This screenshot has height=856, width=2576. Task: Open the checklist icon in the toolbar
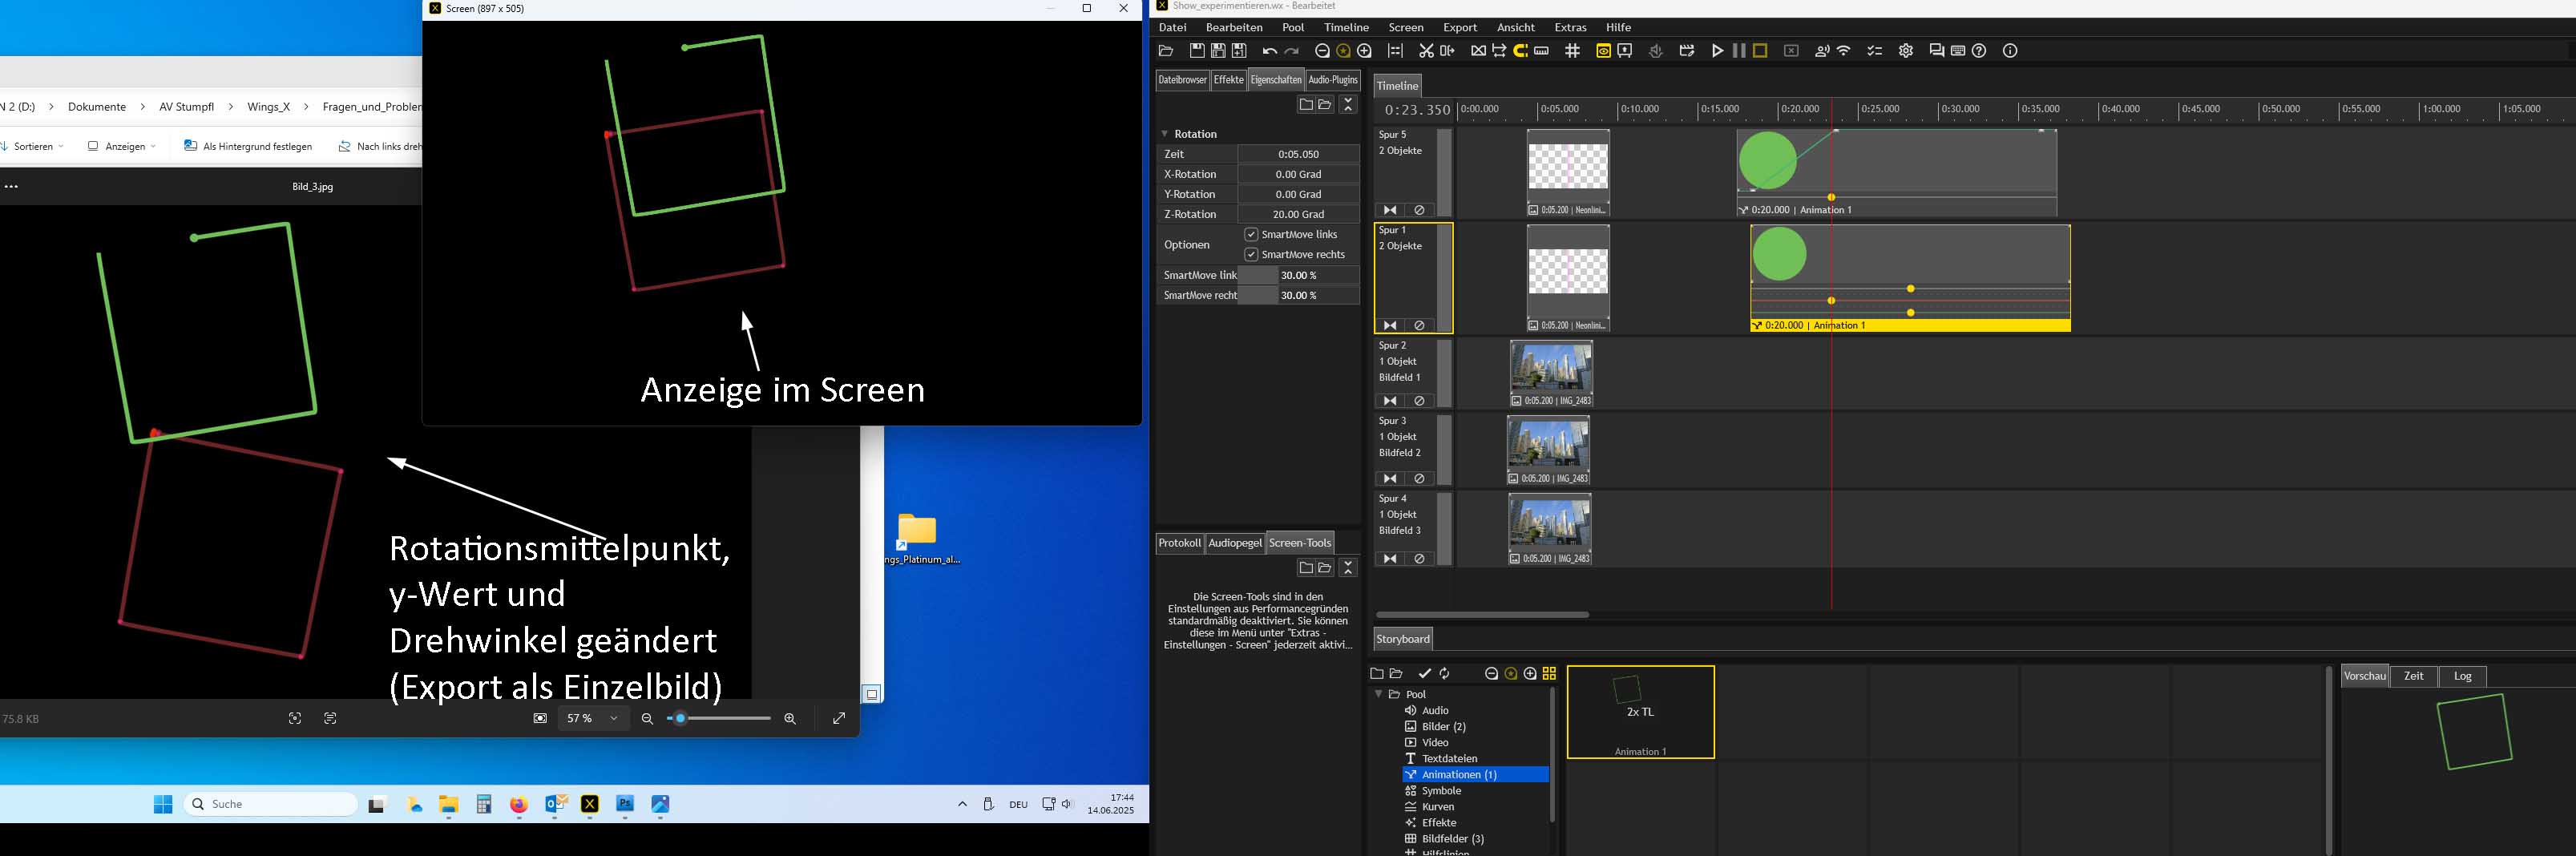coord(1875,51)
